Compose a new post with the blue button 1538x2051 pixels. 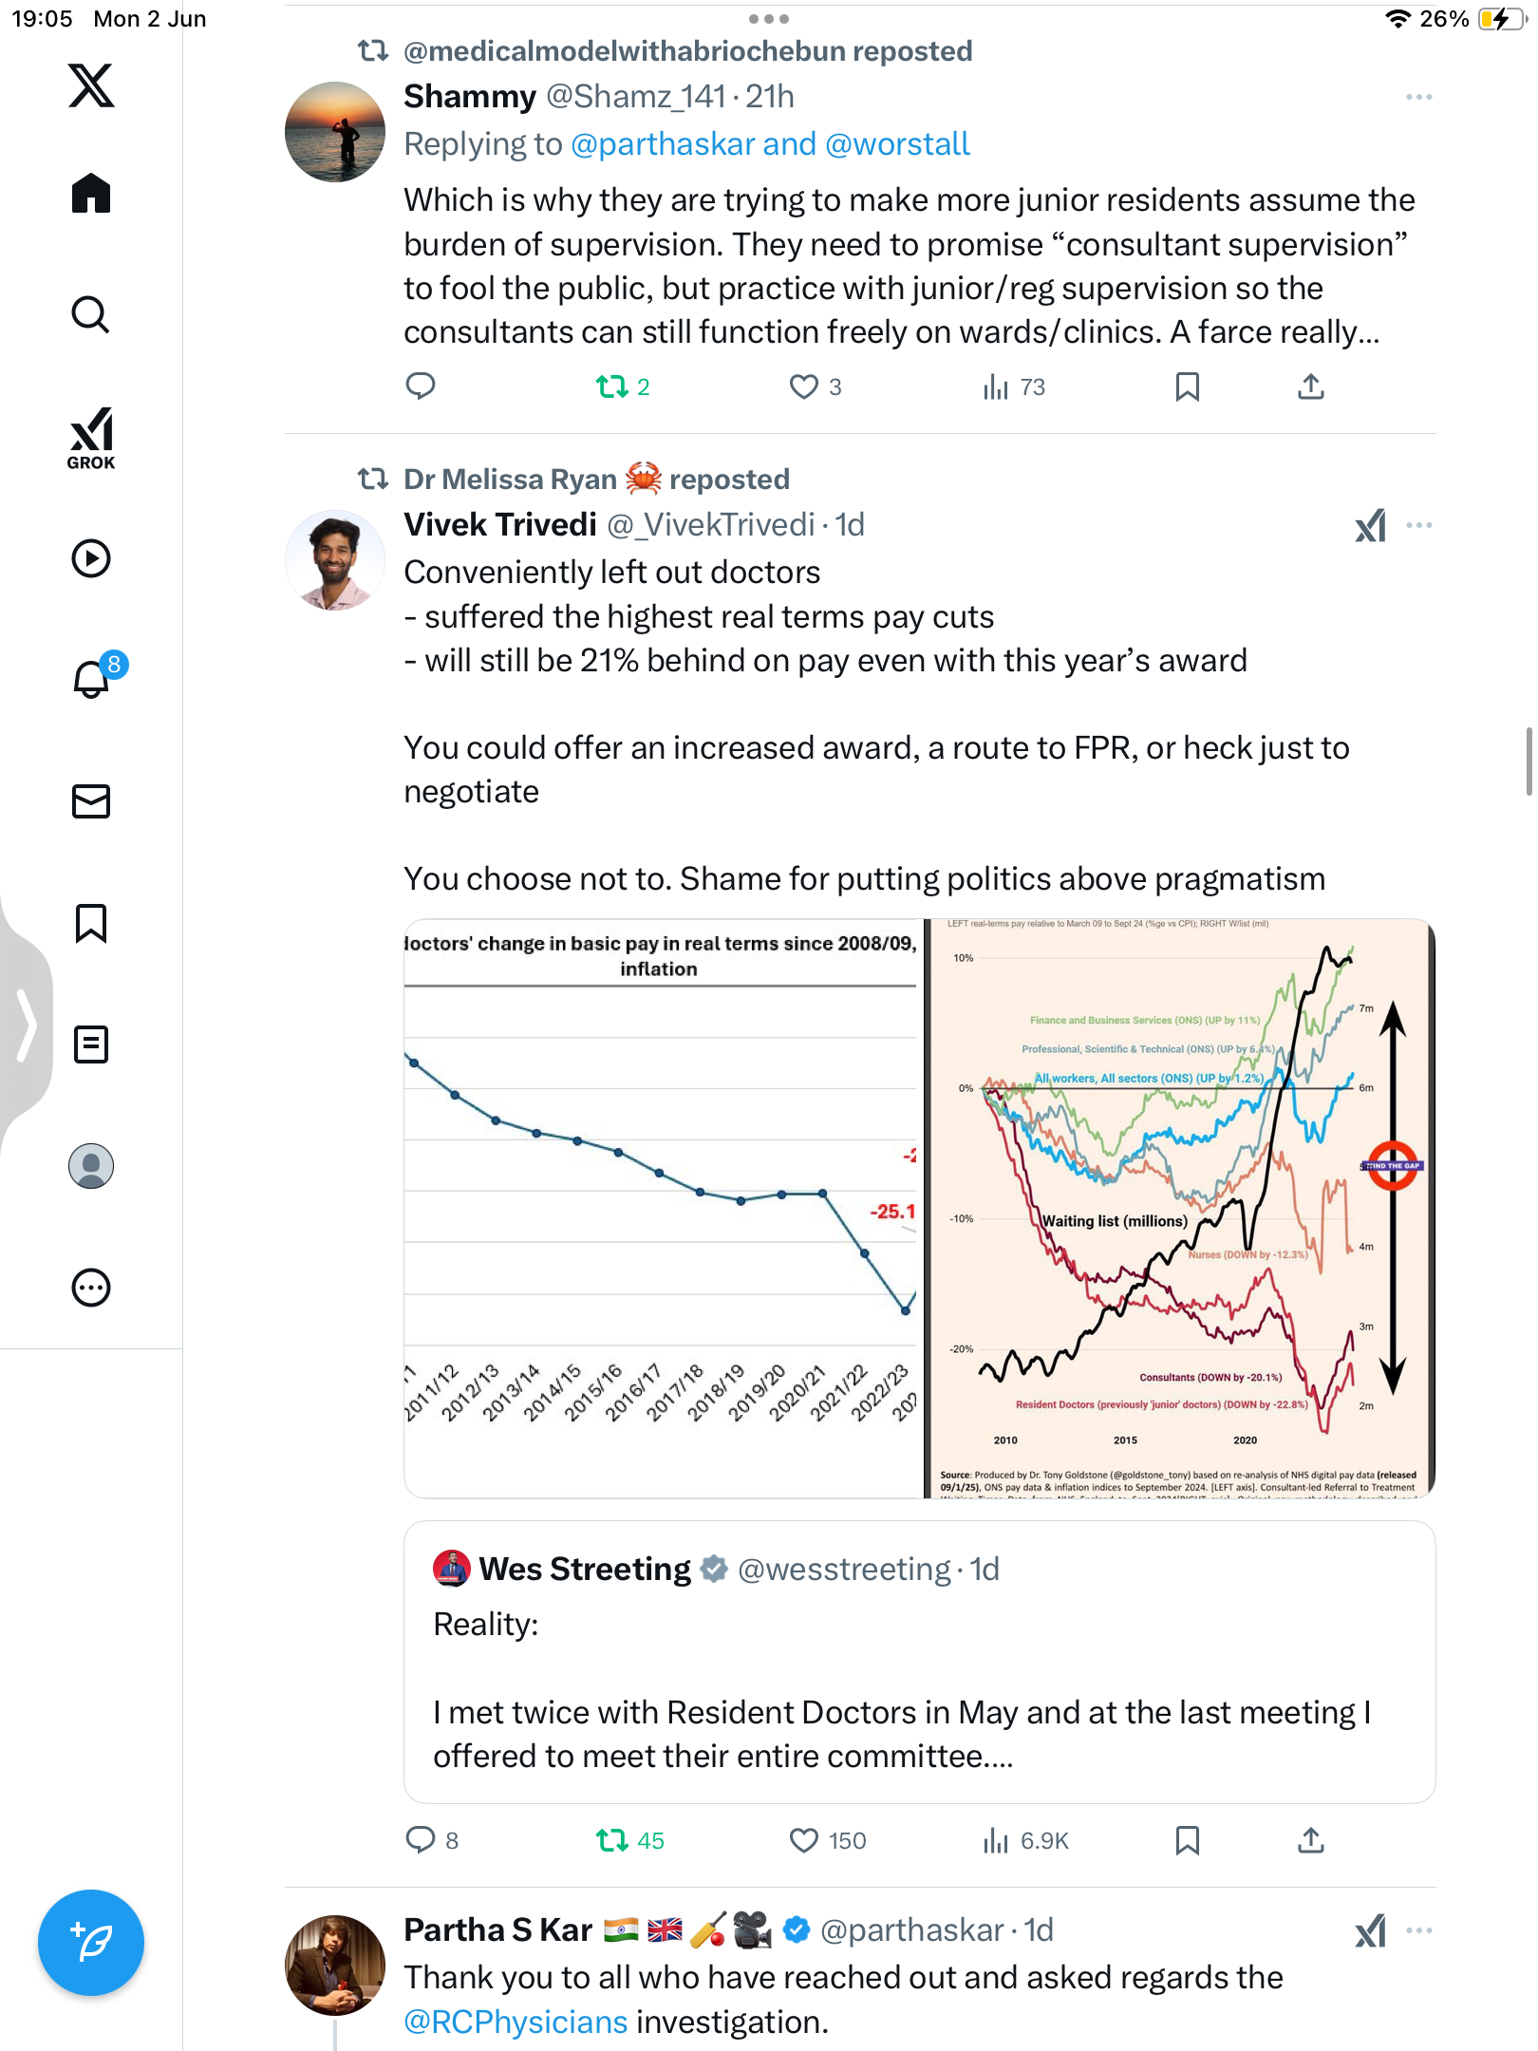91,1943
